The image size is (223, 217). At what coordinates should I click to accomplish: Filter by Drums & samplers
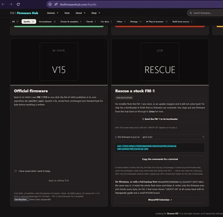(71, 22)
